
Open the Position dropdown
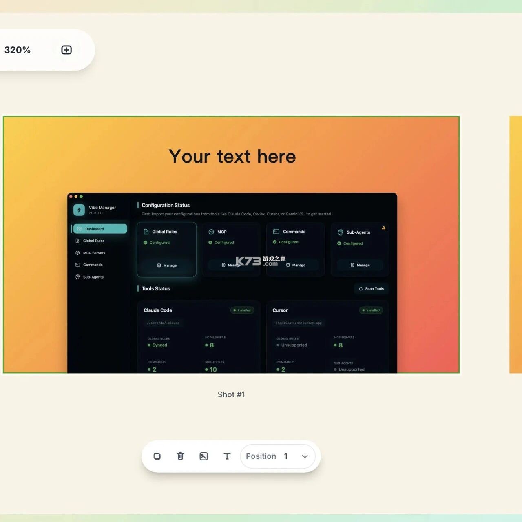click(x=278, y=456)
